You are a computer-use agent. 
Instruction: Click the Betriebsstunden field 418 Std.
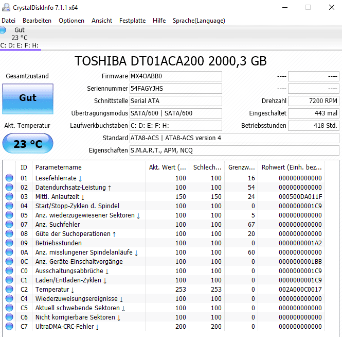(314, 126)
